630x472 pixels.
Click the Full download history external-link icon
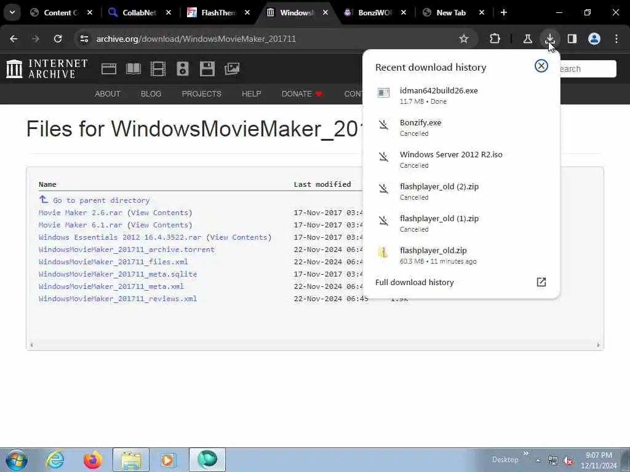point(541,282)
